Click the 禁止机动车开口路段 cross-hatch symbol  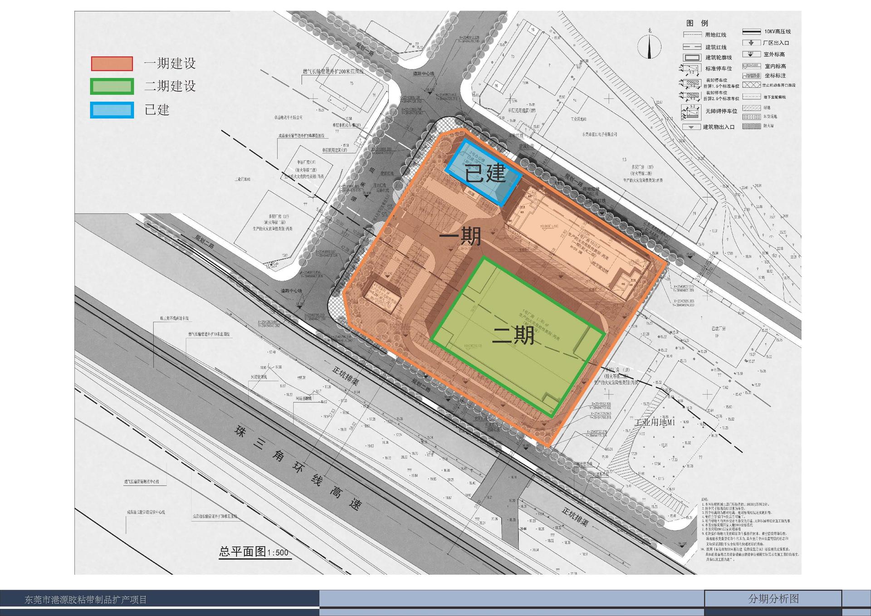[x=751, y=85]
